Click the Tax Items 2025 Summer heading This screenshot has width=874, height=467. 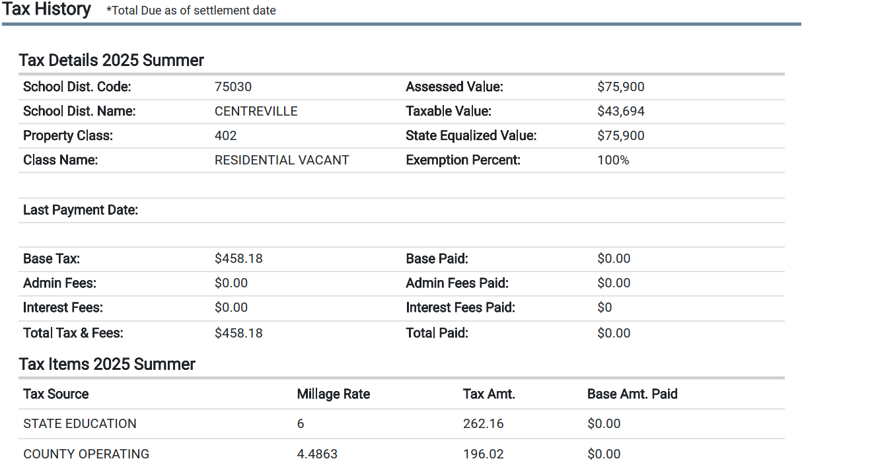[x=107, y=364]
